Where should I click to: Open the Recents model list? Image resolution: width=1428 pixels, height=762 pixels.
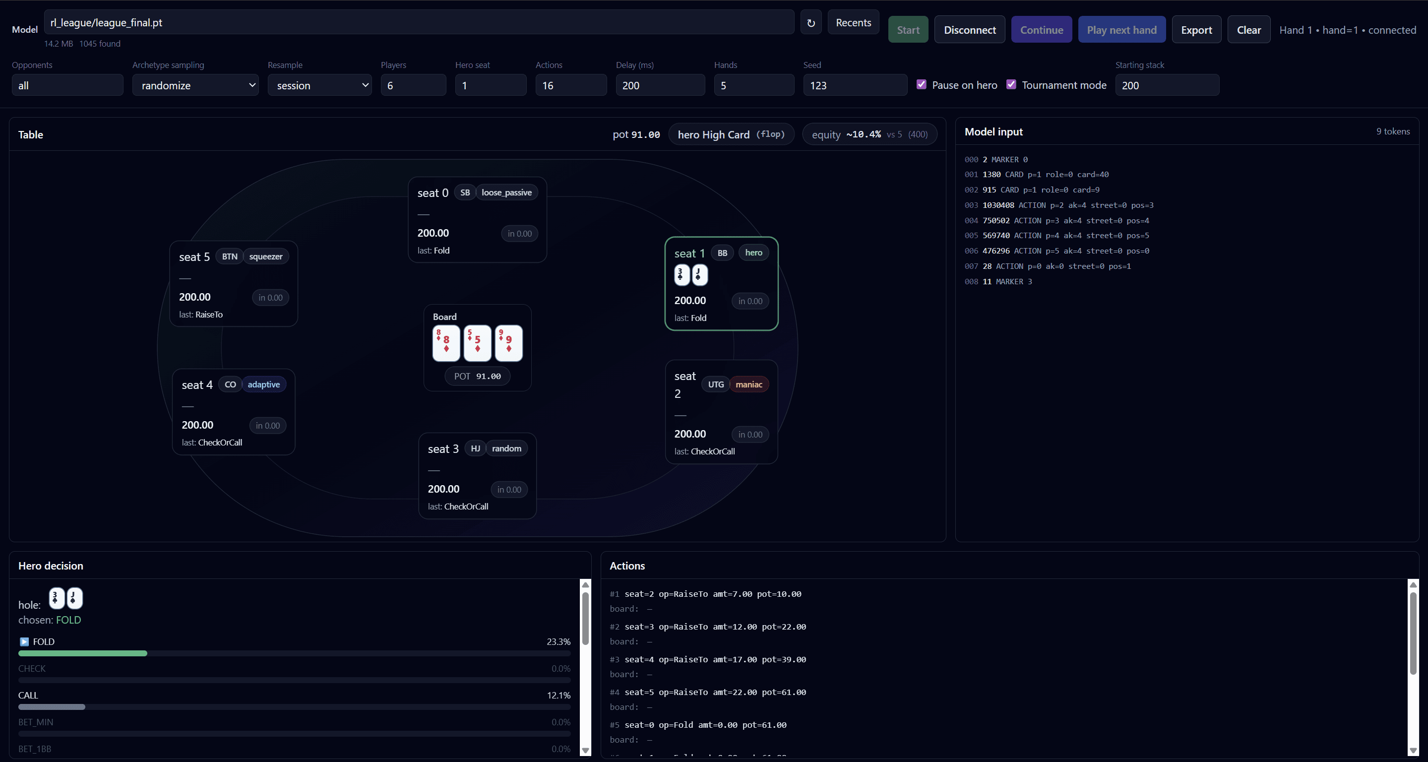click(853, 23)
